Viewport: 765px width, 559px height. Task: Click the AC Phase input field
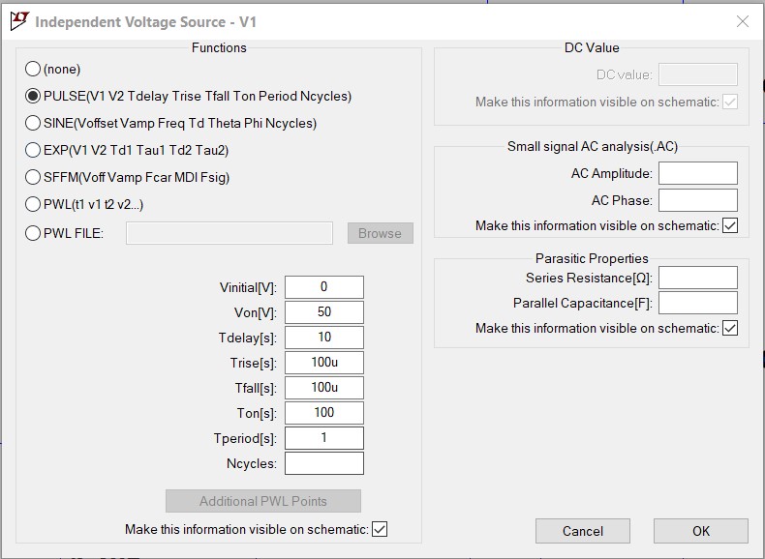click(697, 200)
